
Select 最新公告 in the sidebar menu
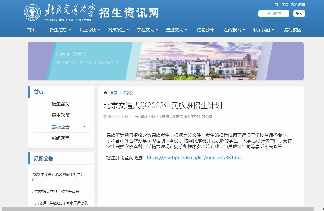point(61,127)
